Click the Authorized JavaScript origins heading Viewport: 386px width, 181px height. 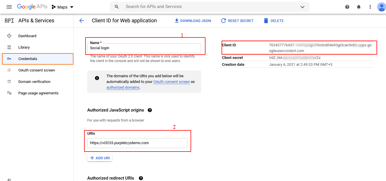coord(116,110)
